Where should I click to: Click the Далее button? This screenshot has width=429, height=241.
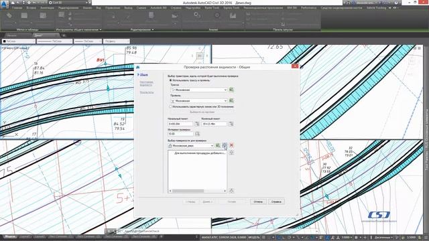(x=207, y=202)
